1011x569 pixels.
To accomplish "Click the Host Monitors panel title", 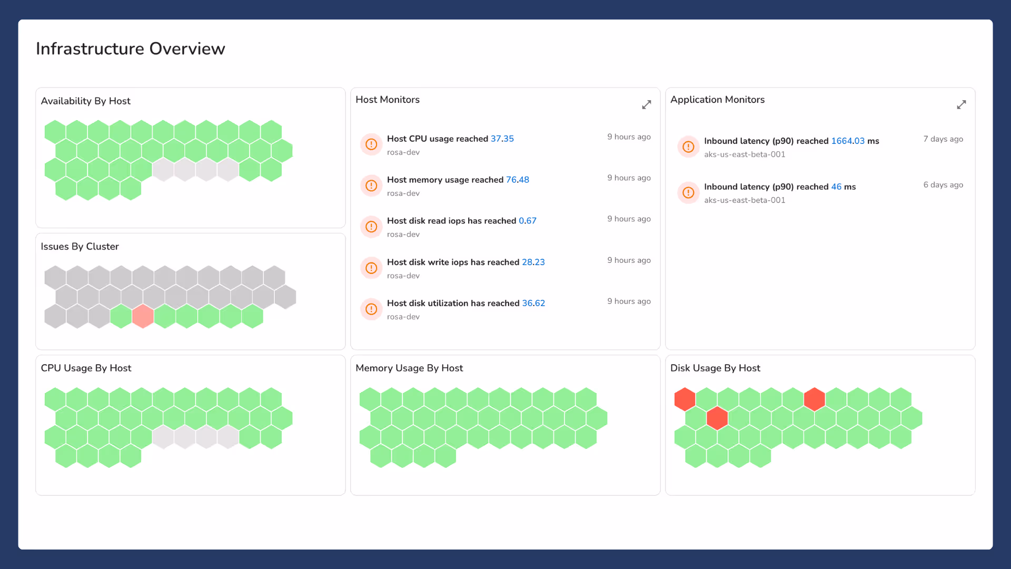I will coord(388,100).
